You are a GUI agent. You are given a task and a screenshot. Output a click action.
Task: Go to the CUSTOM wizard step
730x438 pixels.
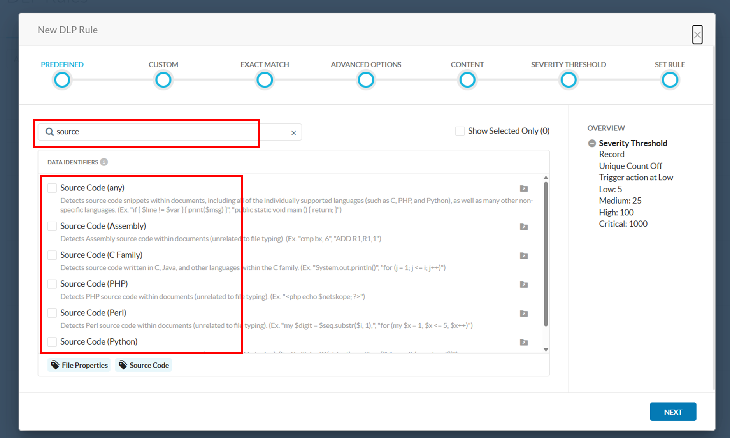click(163, 80)
